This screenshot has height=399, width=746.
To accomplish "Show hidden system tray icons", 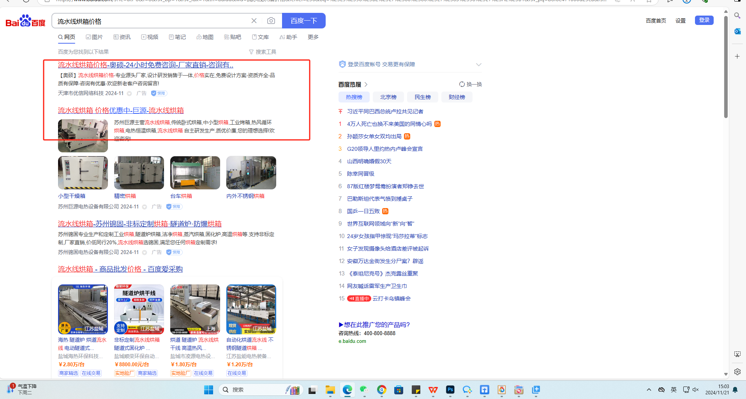I will [649, 390].
